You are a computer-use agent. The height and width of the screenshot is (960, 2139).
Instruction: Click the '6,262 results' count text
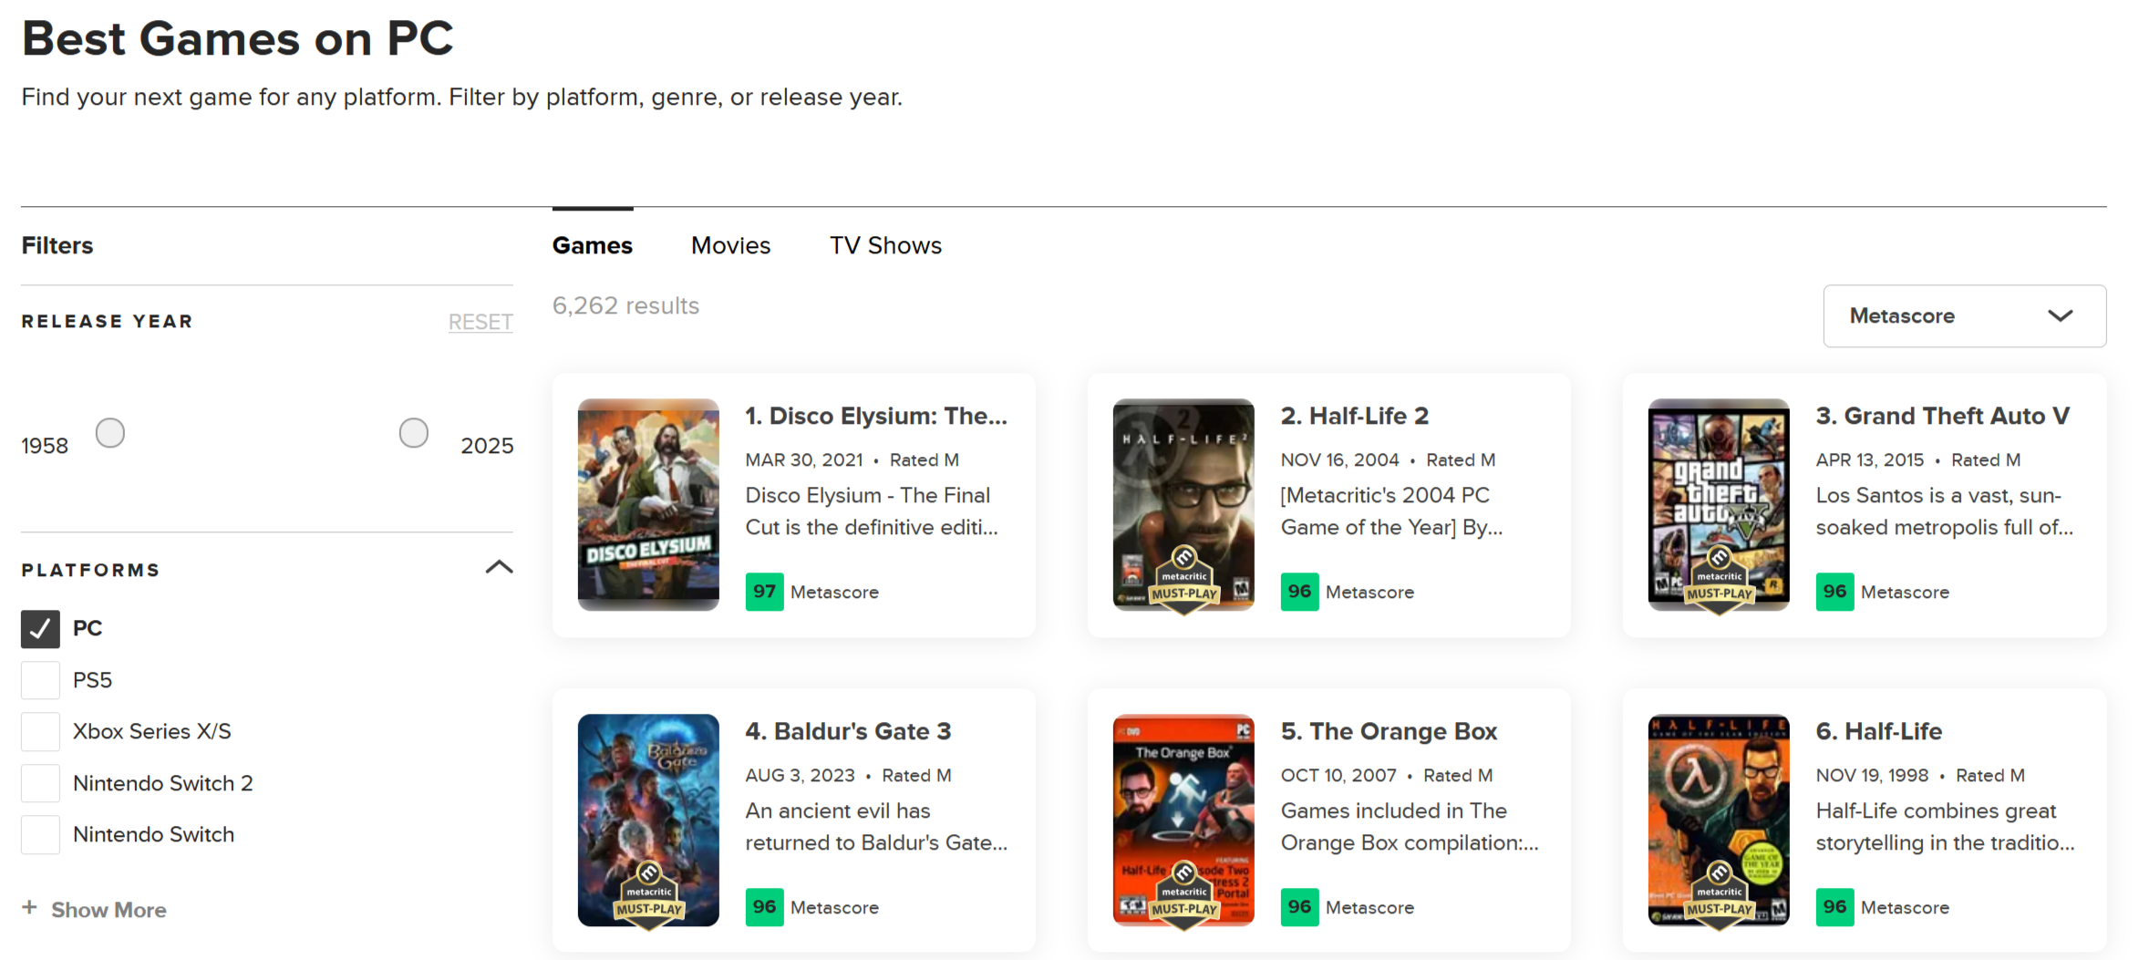[625, 305]
